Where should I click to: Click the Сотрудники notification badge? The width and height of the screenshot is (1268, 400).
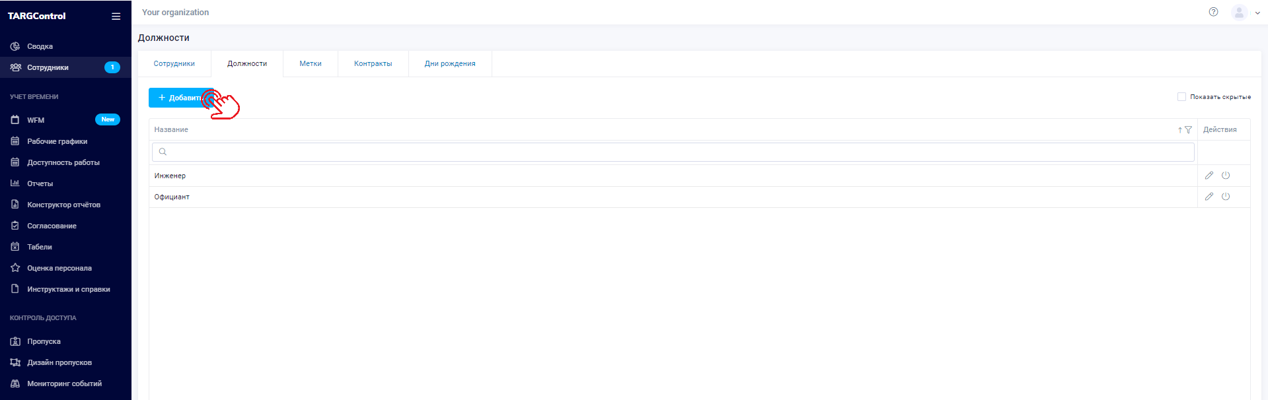(112, 67)
